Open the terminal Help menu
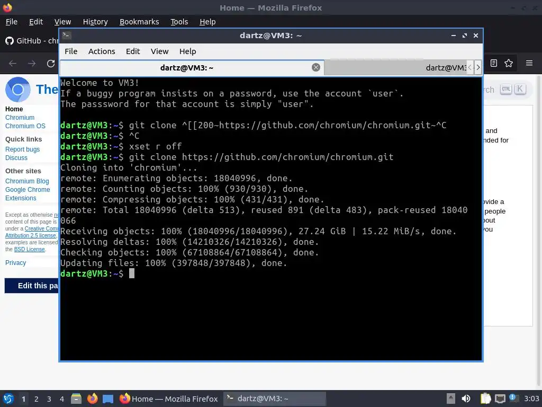Screen dimensions: 542x407 point(188,51)
